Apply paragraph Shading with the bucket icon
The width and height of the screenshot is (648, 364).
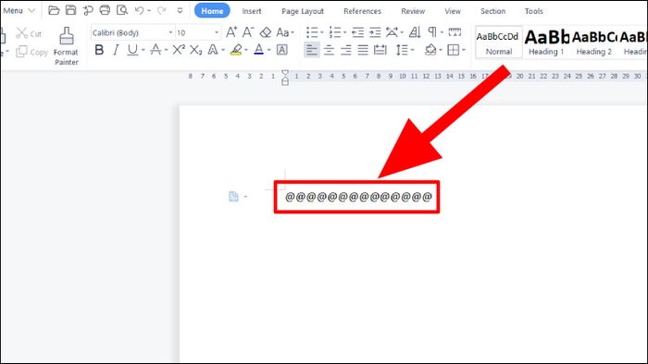pos(430,50)
